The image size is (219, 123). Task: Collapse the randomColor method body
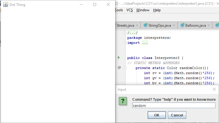(x=125, y=68)
